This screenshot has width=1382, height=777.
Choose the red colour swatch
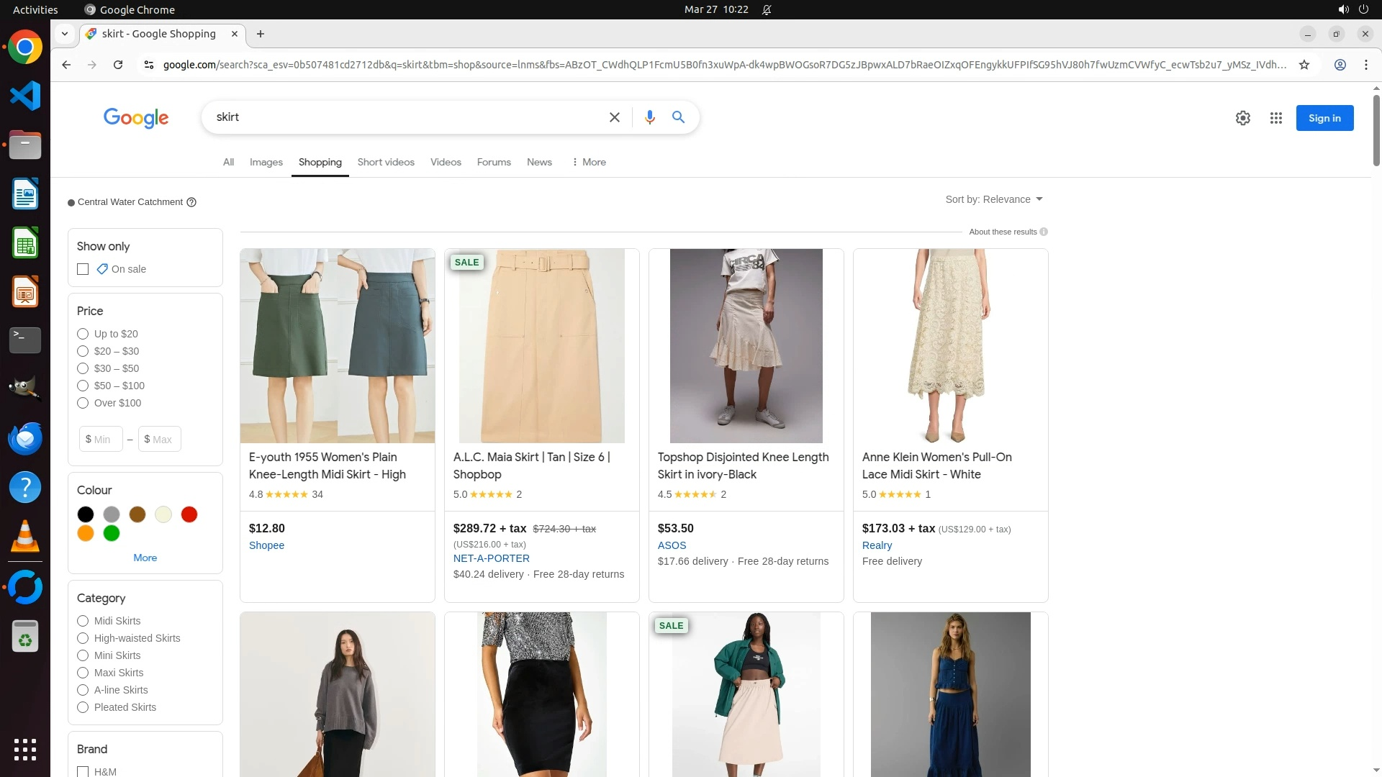pyautogui.click(x=189, y=514)
